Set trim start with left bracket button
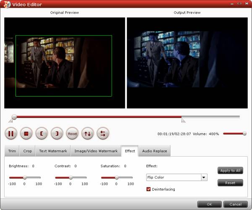Image resolution: width=252 pixels, height=210 pixels. 42,134
